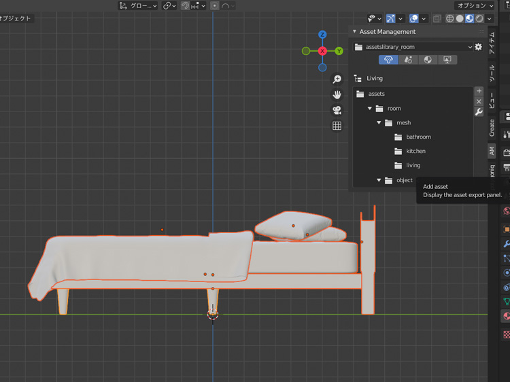
Task: Collapse the room folder in tree
Action: pyautogui.click(x=371, y=109)
